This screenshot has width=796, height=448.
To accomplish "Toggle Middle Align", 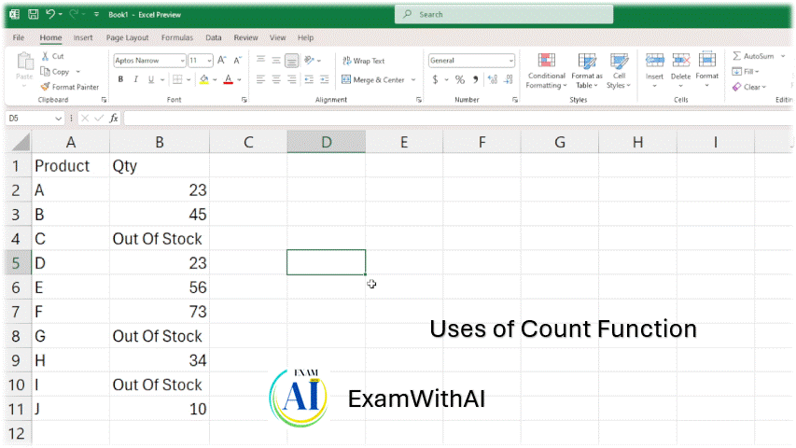I will pos(276,60).
